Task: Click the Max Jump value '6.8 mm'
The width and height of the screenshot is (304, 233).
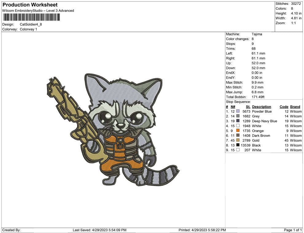Action: (x=257, y=92)
